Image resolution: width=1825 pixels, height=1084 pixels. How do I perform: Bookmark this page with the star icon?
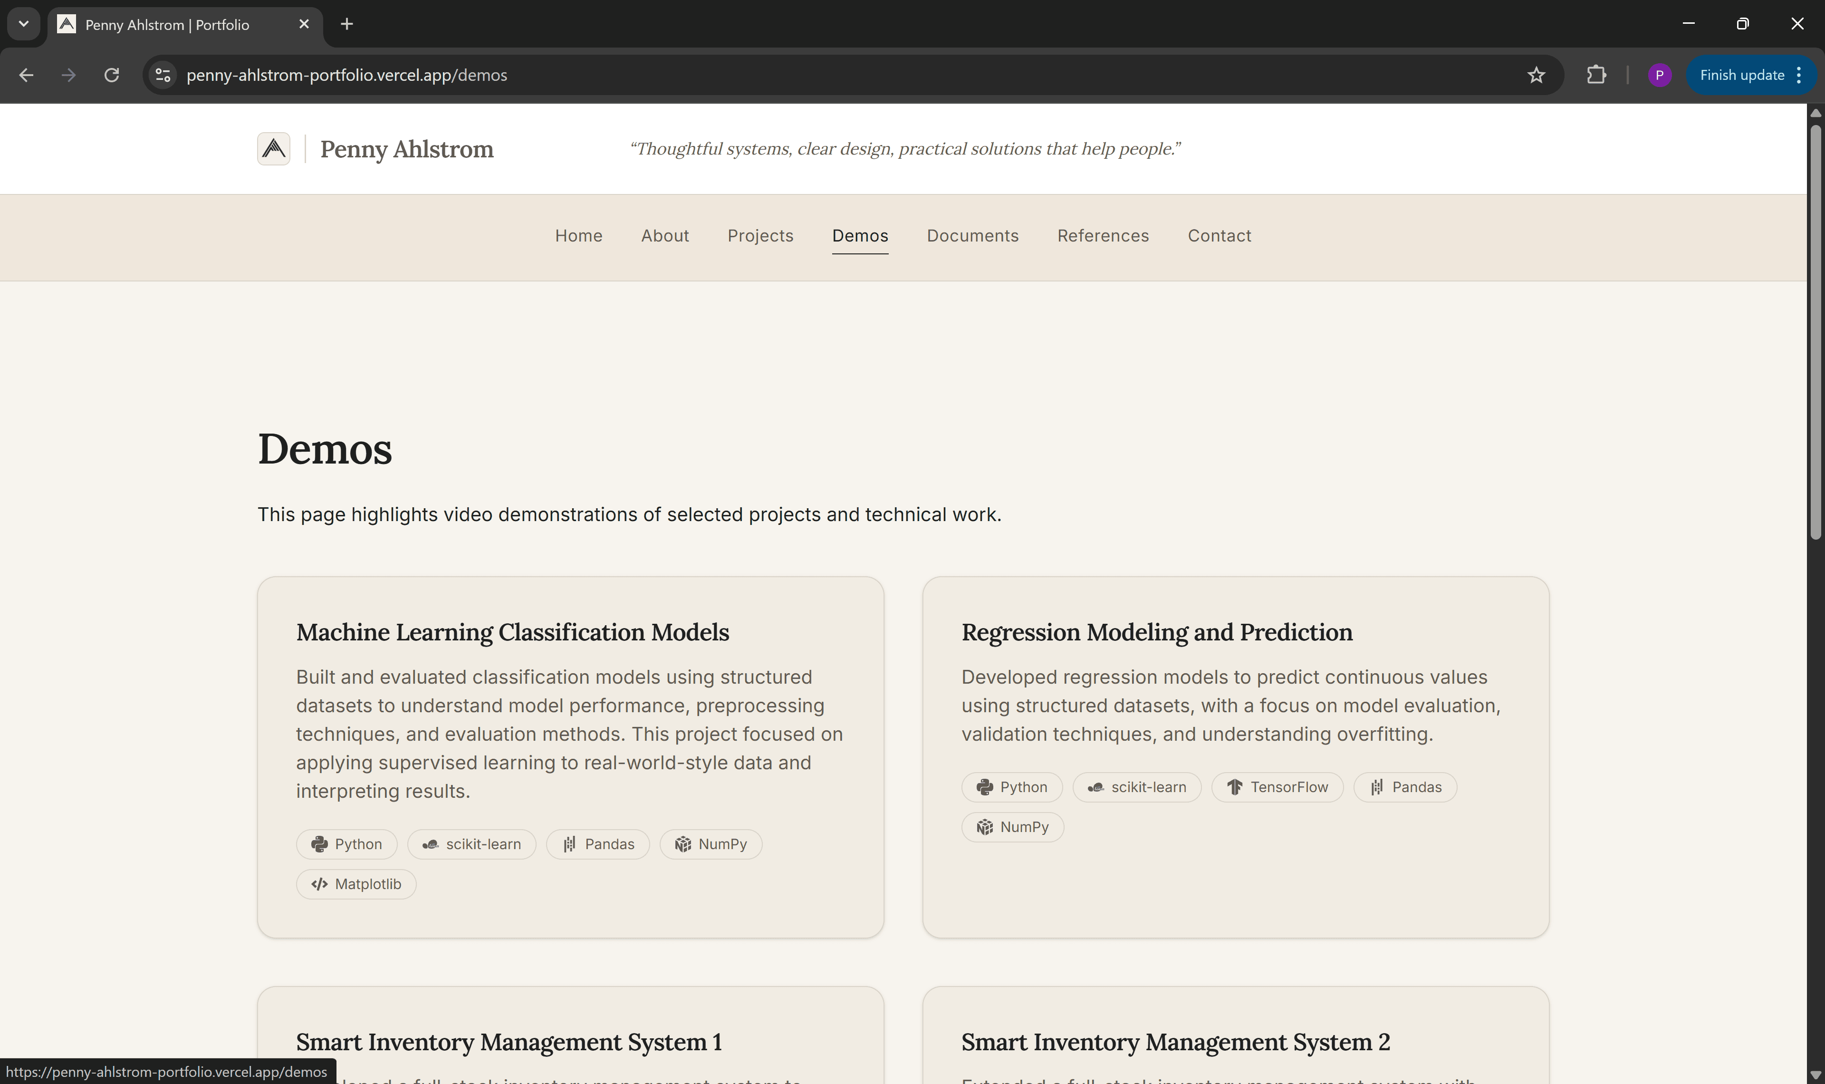[1537, 75]
